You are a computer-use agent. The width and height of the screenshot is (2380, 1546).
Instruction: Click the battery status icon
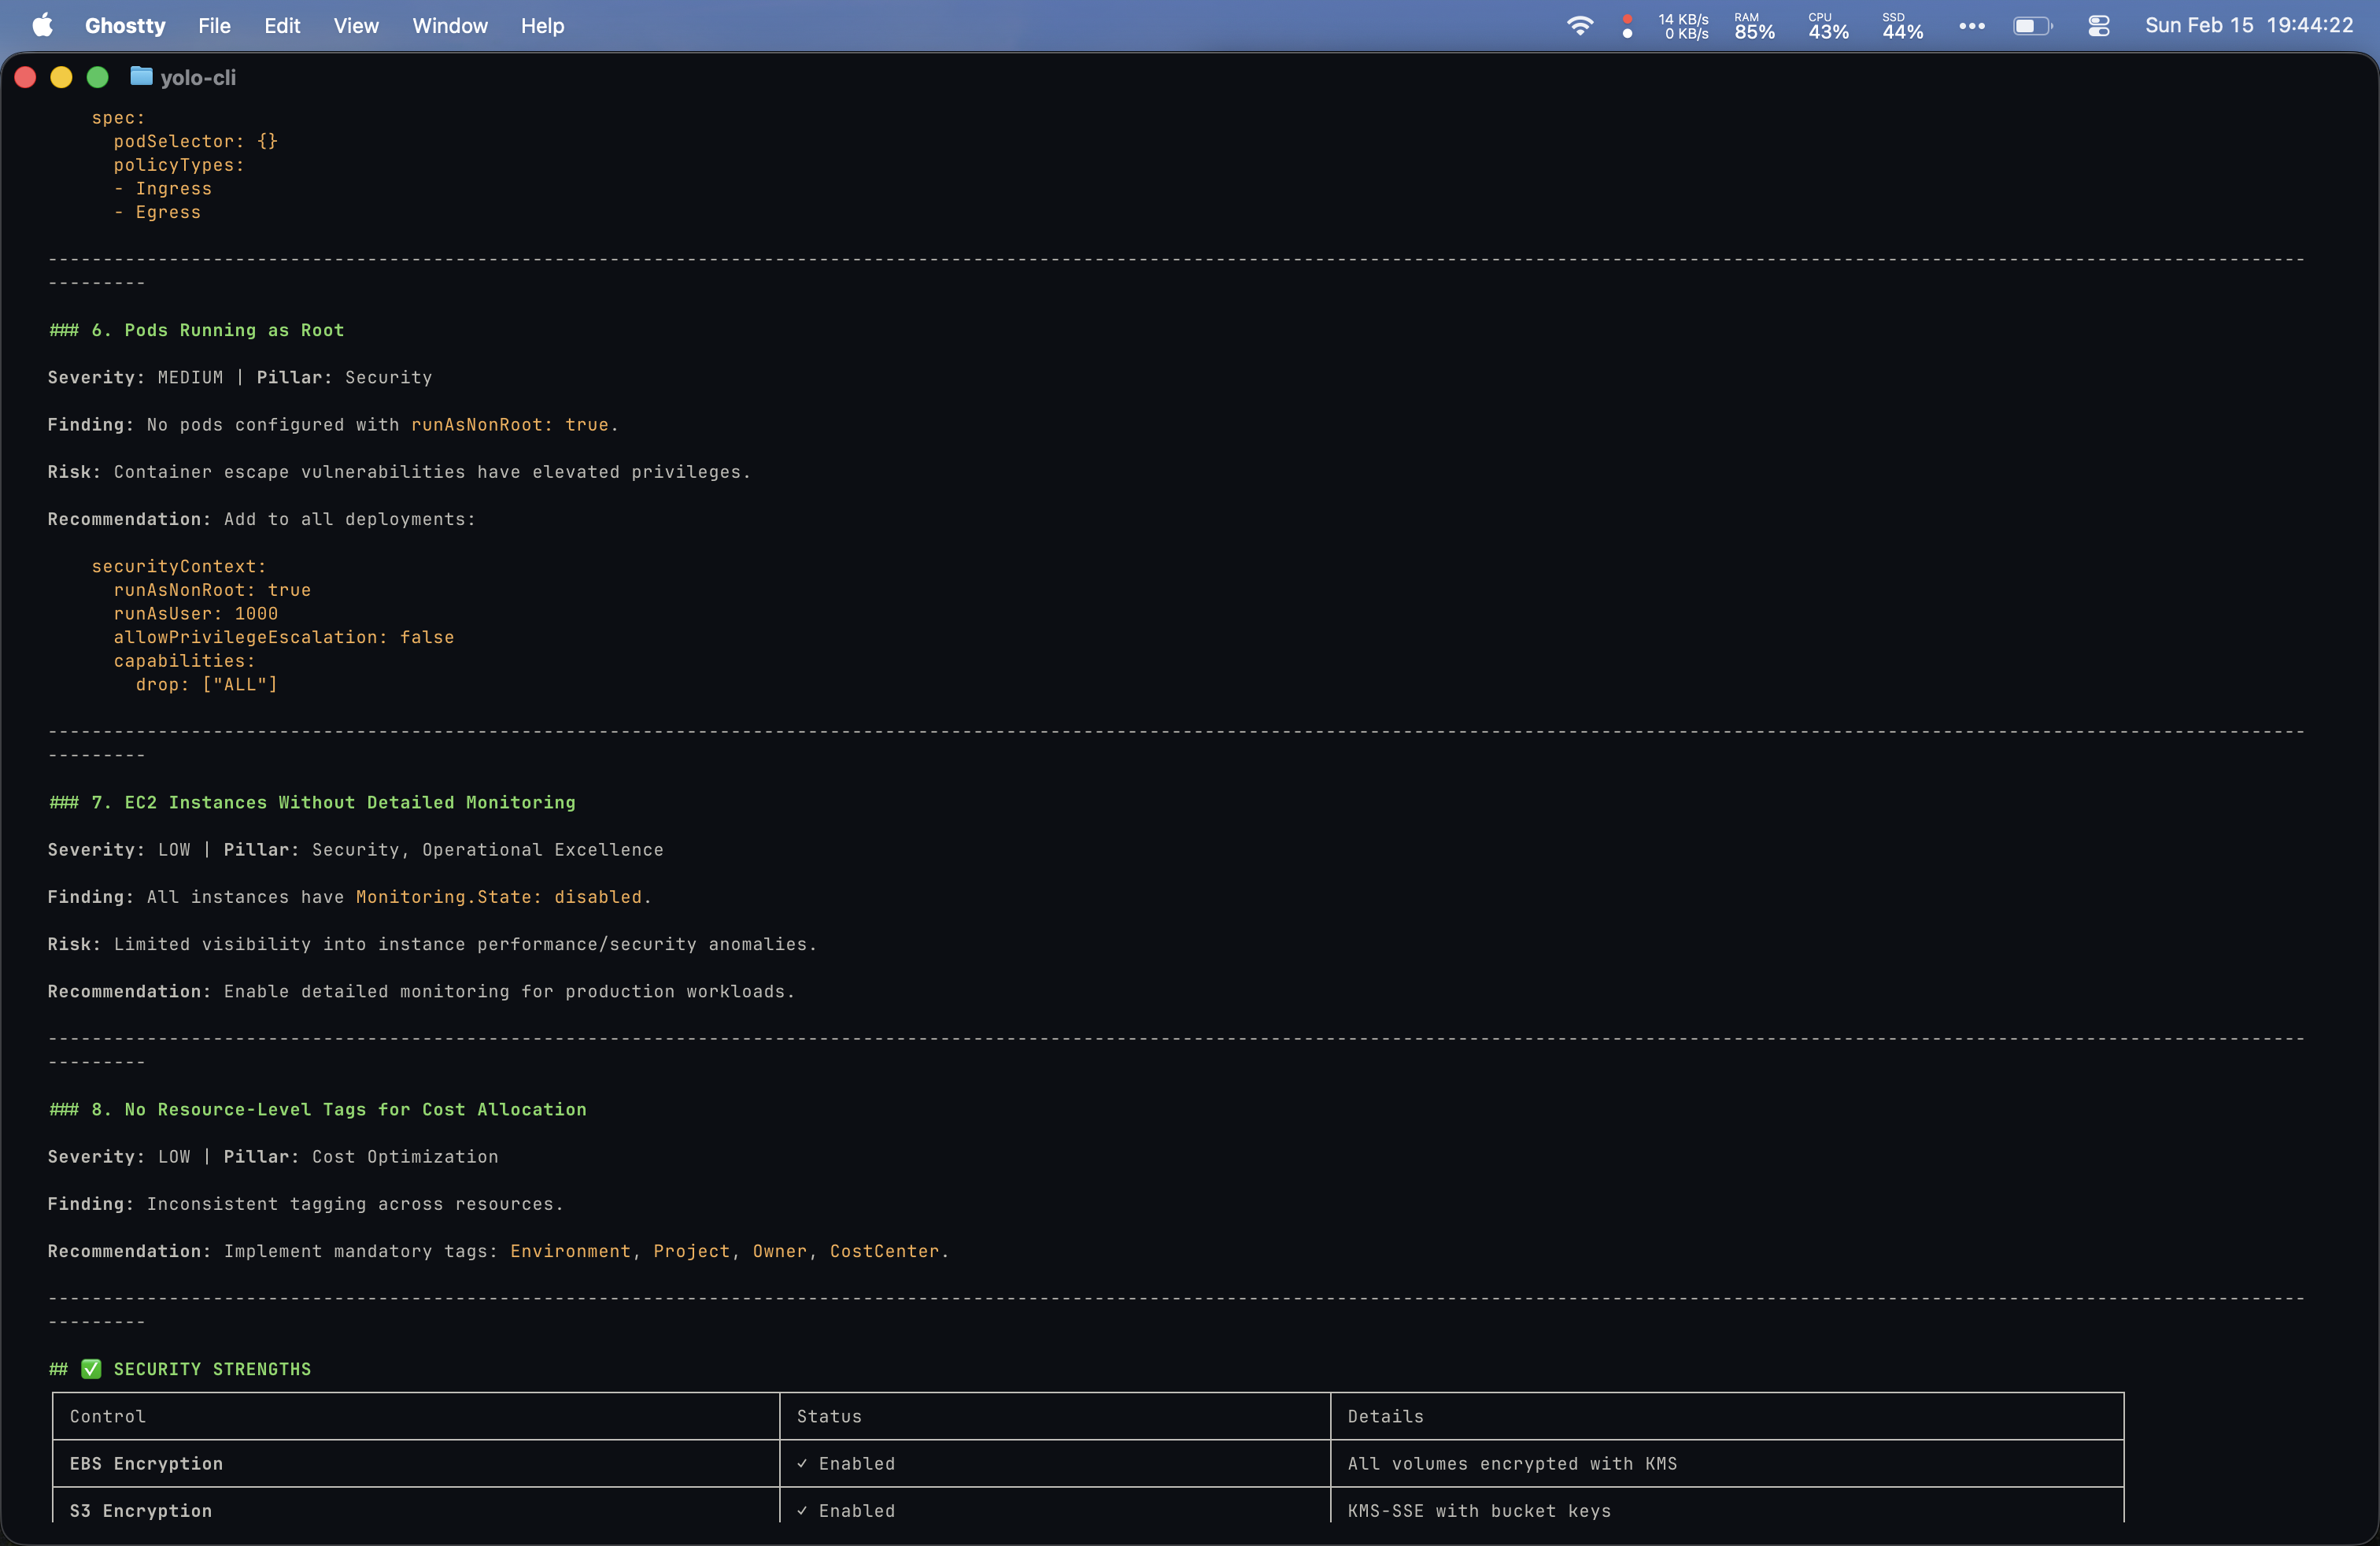2031,25
